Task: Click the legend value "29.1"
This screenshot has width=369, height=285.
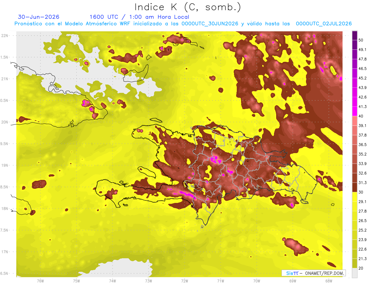Action: (362, 202)
